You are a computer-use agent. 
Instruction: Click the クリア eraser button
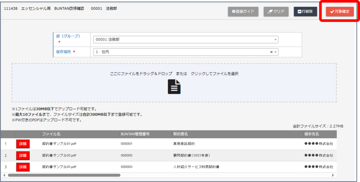[x=276, y=12]
